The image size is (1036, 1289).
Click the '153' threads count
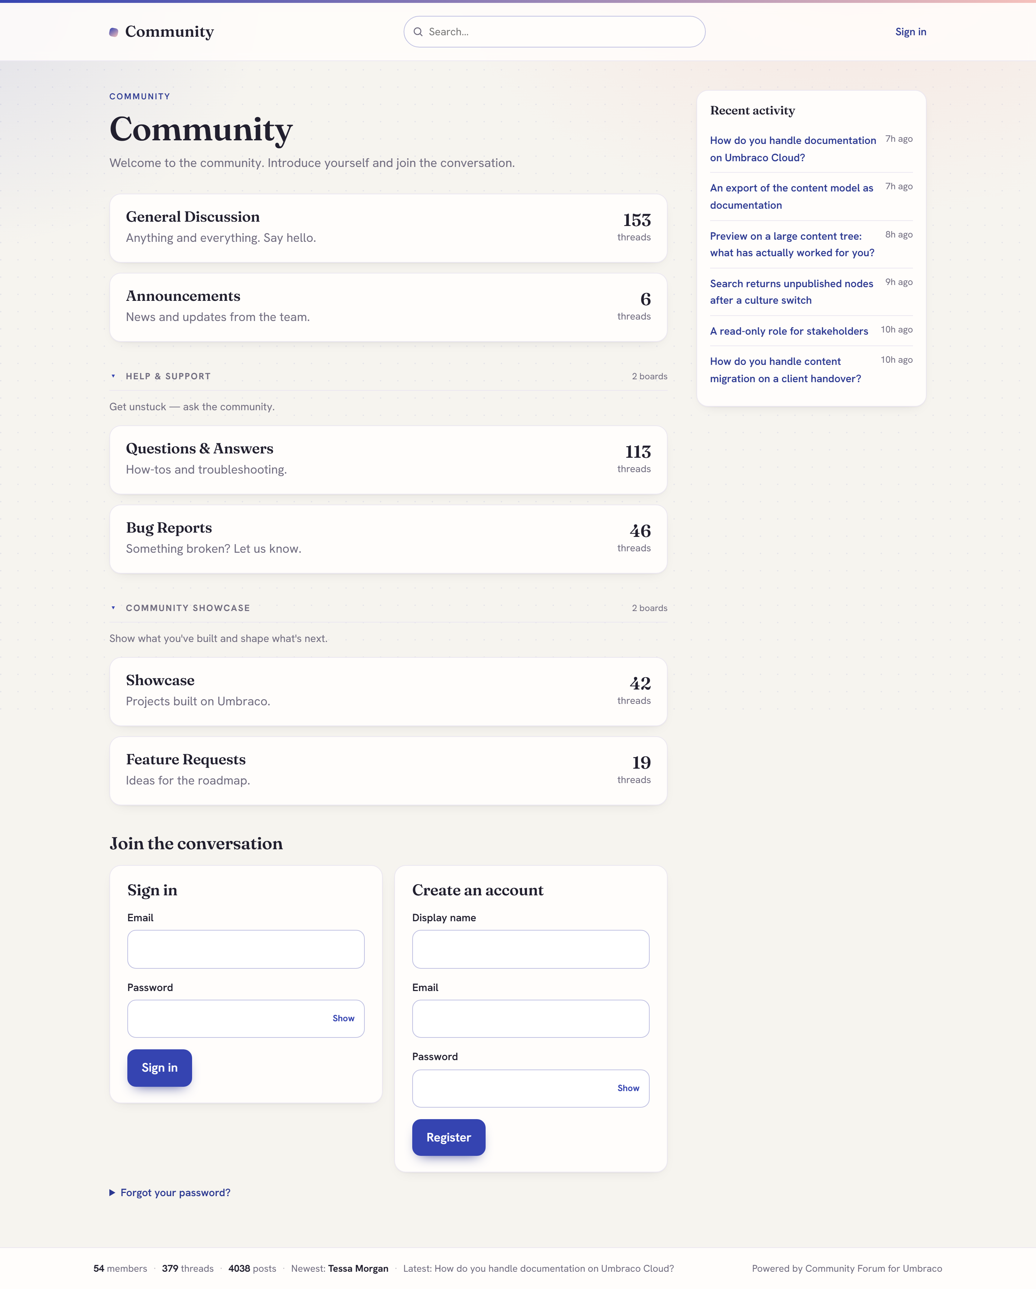point(637,220)
